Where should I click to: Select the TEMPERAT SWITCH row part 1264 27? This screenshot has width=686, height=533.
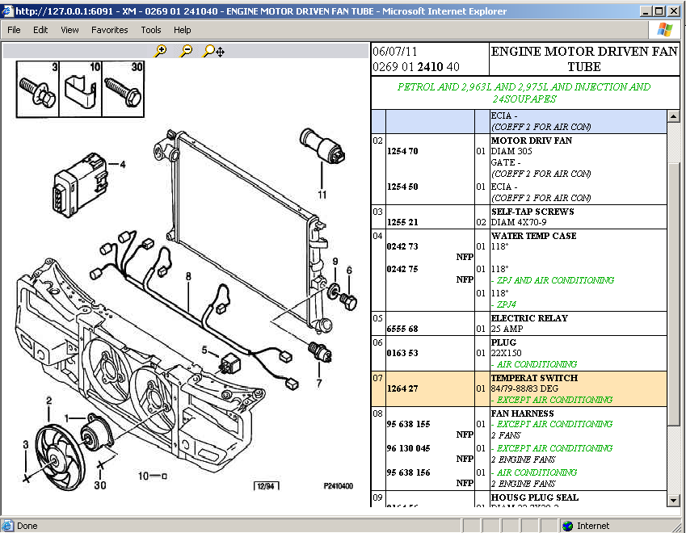(402, 389)
